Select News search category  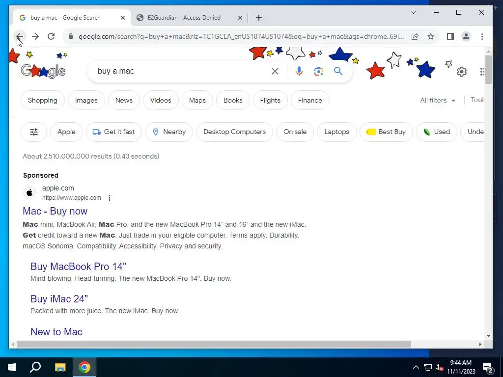[124, 100]
